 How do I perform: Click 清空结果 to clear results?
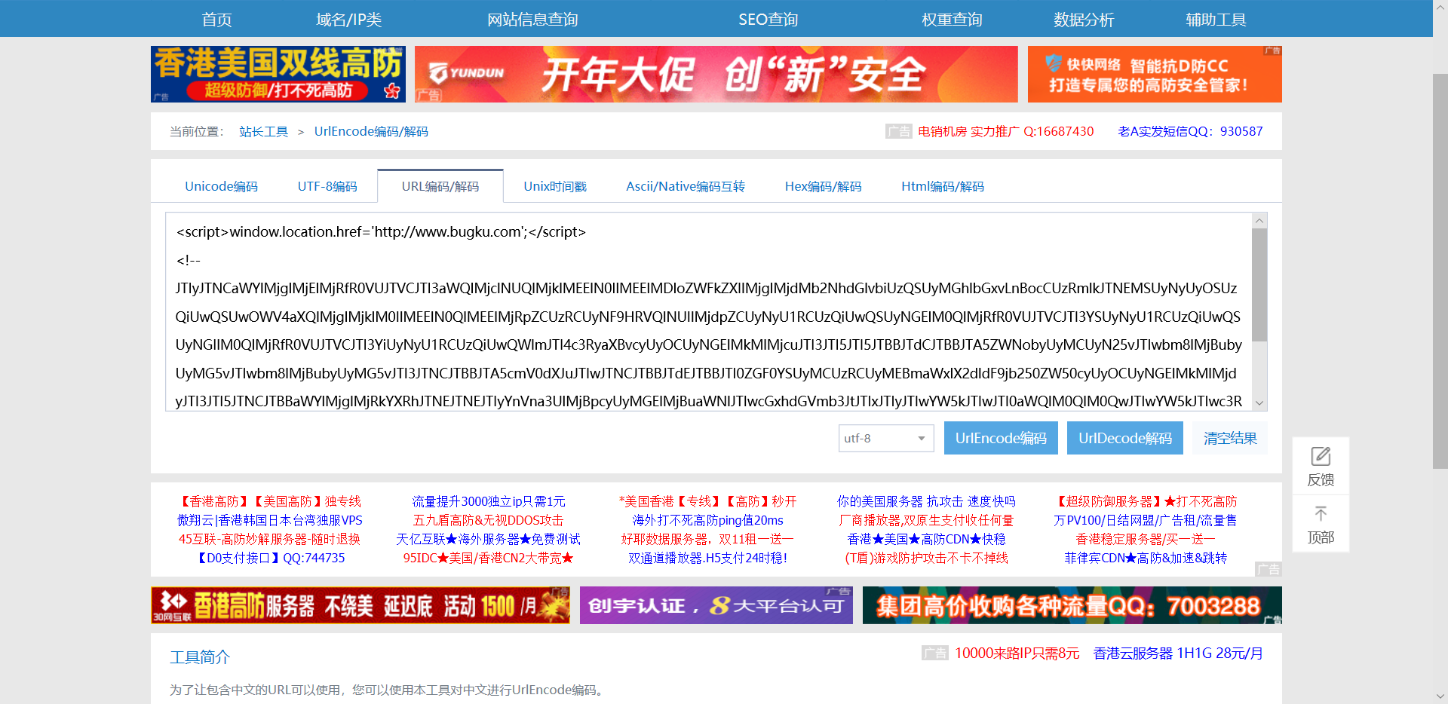(x=1228, y=438)
